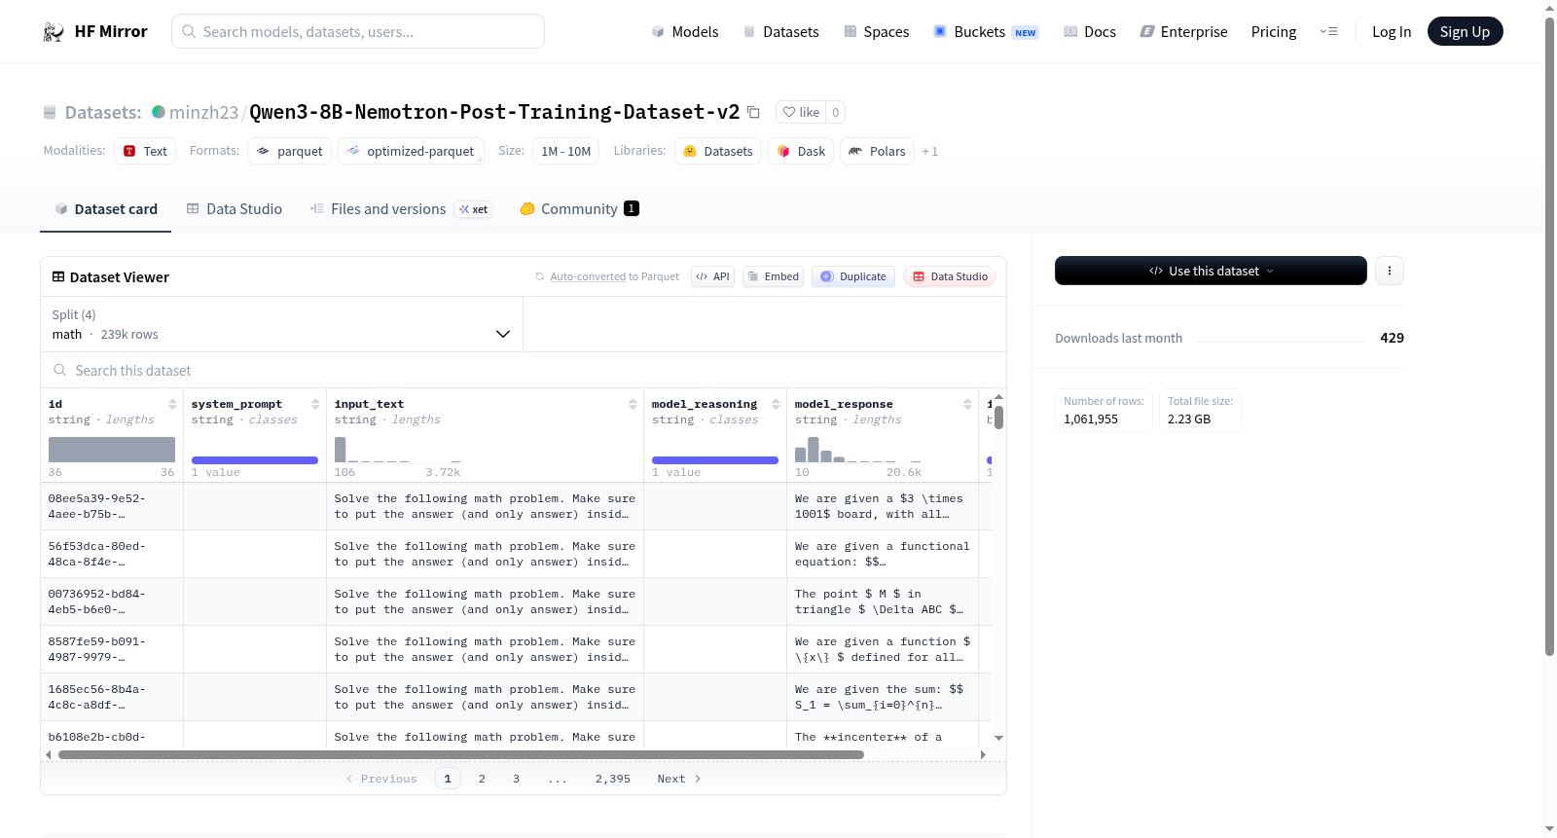Focus the Search this dataset field
The height and width of the screenshot is (838, 1557).
[x=524, y=370]
